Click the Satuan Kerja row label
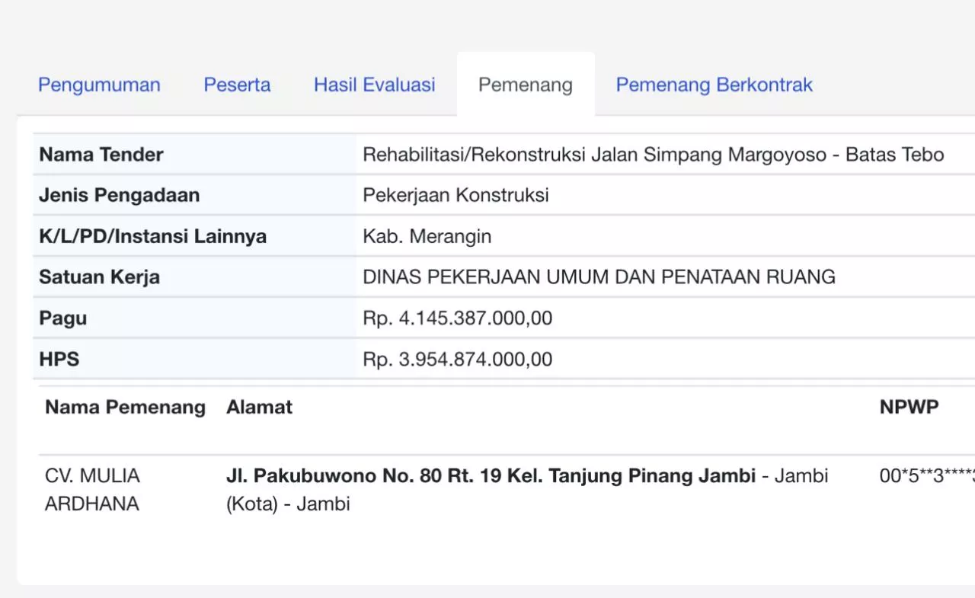975x598 pixels. (99, 277)
